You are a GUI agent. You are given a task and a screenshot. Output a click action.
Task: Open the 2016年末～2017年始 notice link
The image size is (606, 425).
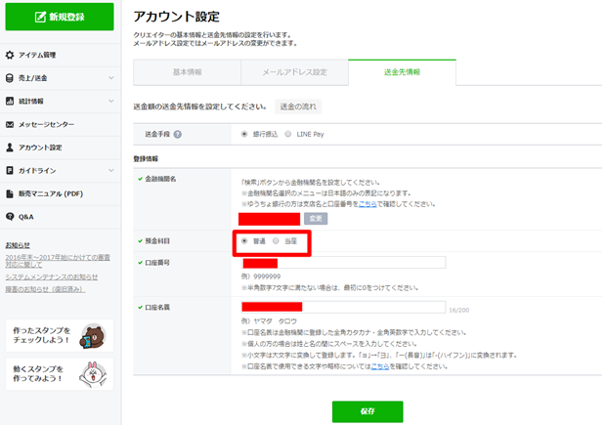tap(58, 261)
